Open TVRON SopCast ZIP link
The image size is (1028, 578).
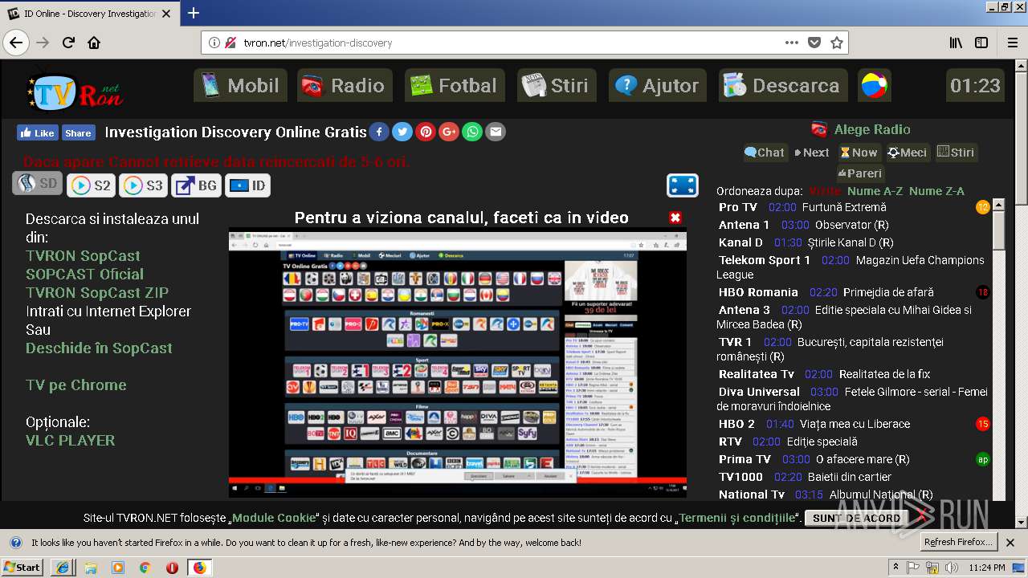97,293
